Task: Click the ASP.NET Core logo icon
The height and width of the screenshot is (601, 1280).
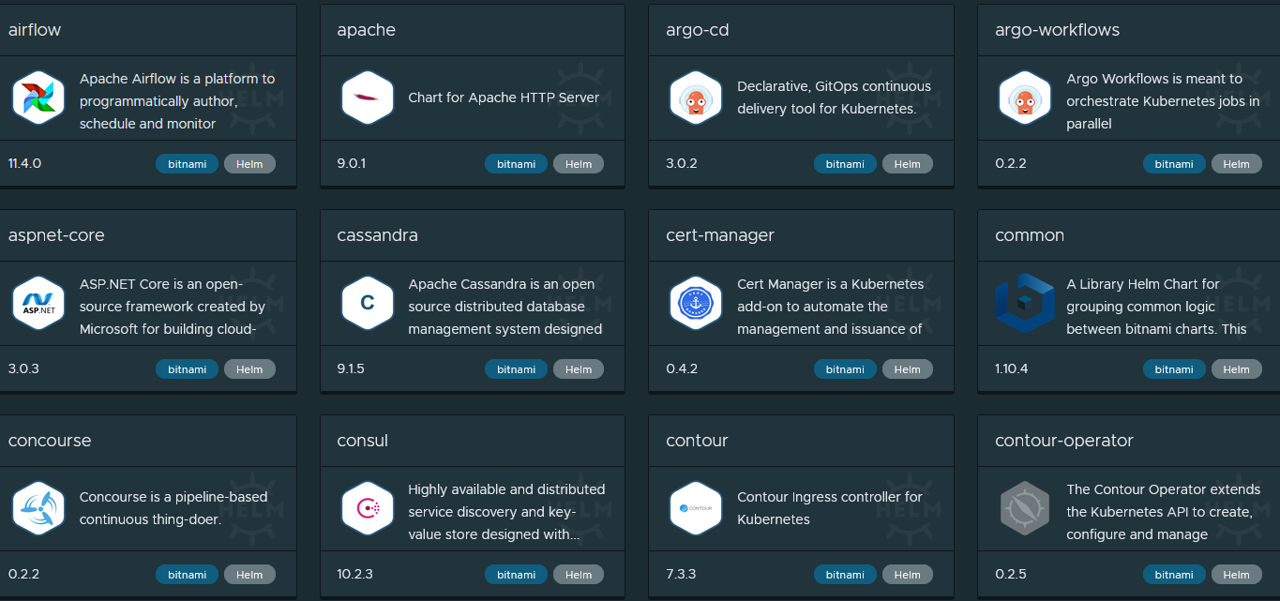Action: [x=38, y=303]
